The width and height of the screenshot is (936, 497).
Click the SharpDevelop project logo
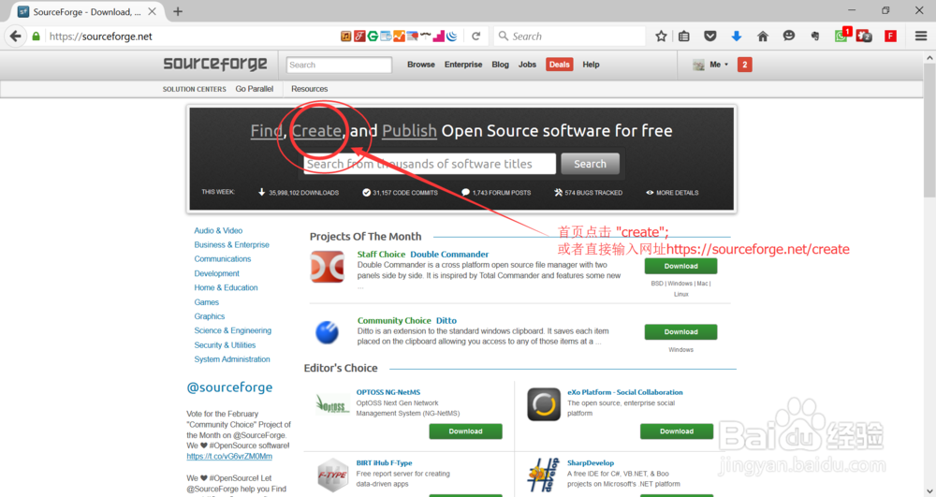[x=543, y=475]
